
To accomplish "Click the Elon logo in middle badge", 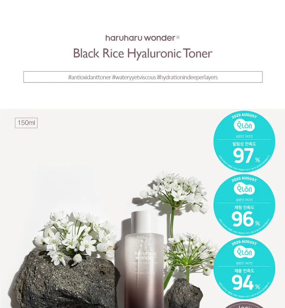I will pyautogui.click(x=244, y=189).
